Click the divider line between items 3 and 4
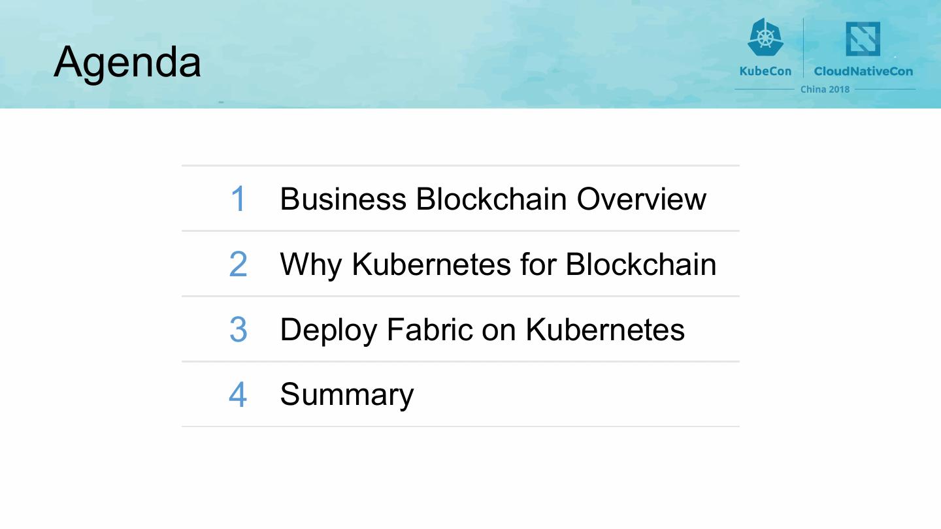This screenshot has height=529, width=941. click(x=460, y=361)
